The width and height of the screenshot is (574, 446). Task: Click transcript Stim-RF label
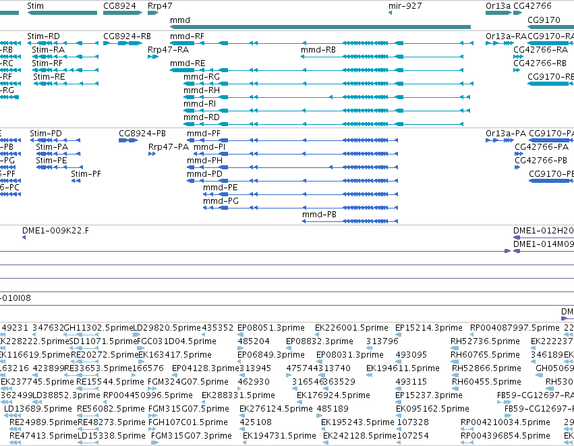point(47,63)
